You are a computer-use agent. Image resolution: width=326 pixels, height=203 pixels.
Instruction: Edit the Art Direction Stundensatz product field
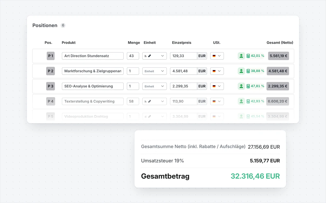93,56
